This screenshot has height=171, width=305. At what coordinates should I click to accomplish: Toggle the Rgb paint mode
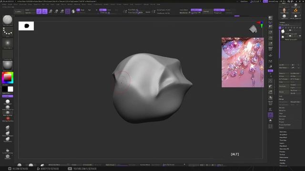tap(90, 10)
